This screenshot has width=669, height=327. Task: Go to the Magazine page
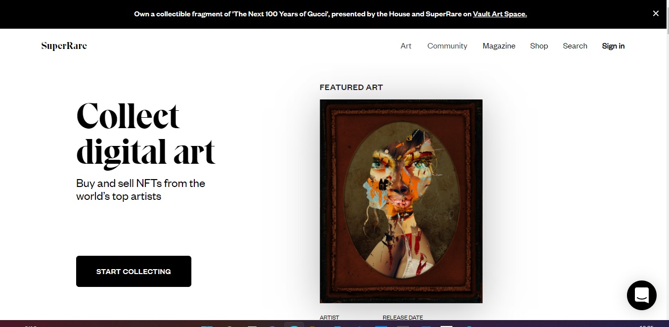pyautogui.click(x=499, y=46)
